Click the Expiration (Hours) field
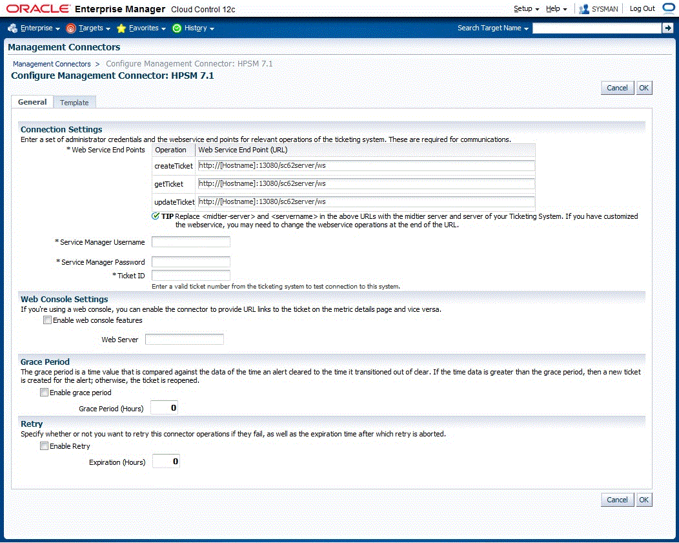679x543 pixels. click(167, 462)
